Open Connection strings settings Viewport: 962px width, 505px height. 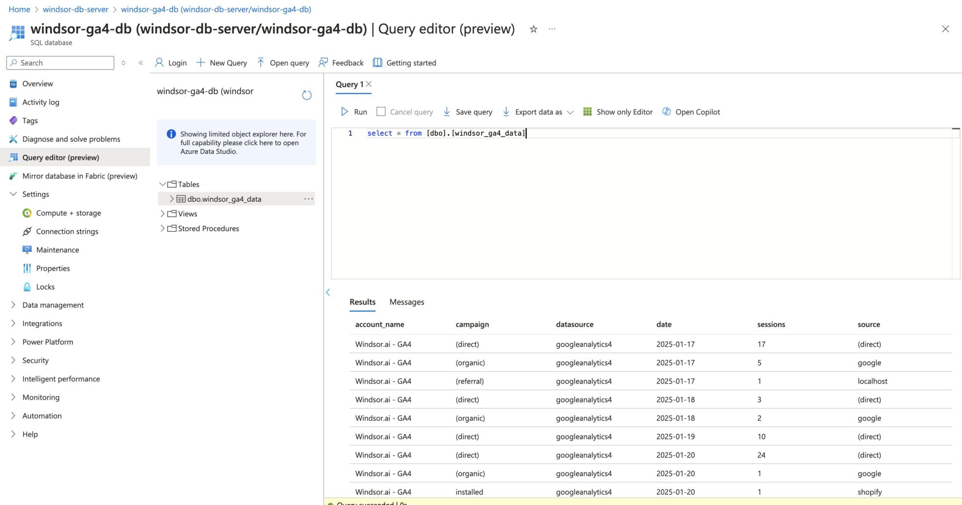click(x=67, y=231)
